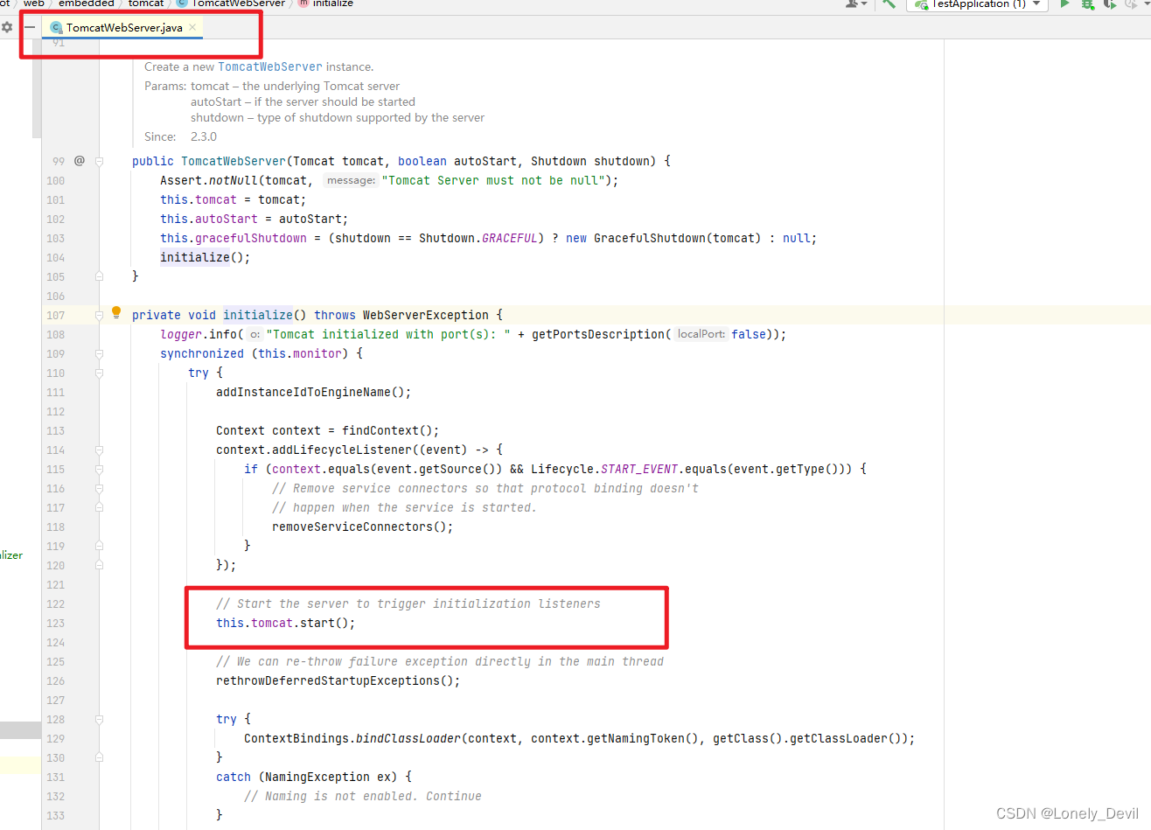Start debugging with the bug icon
Screen dimensions: 1151x830
coord(1087,3)
